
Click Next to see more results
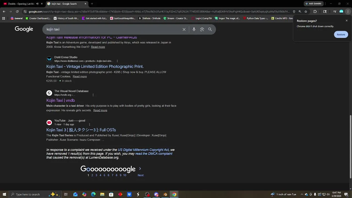tap(141, 175)
